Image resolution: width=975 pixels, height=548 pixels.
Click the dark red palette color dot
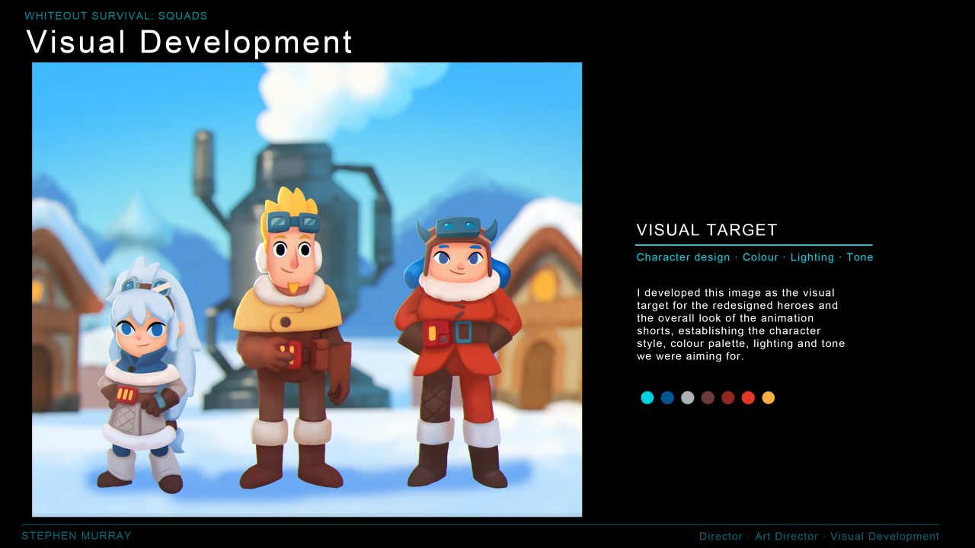point(728,397)
